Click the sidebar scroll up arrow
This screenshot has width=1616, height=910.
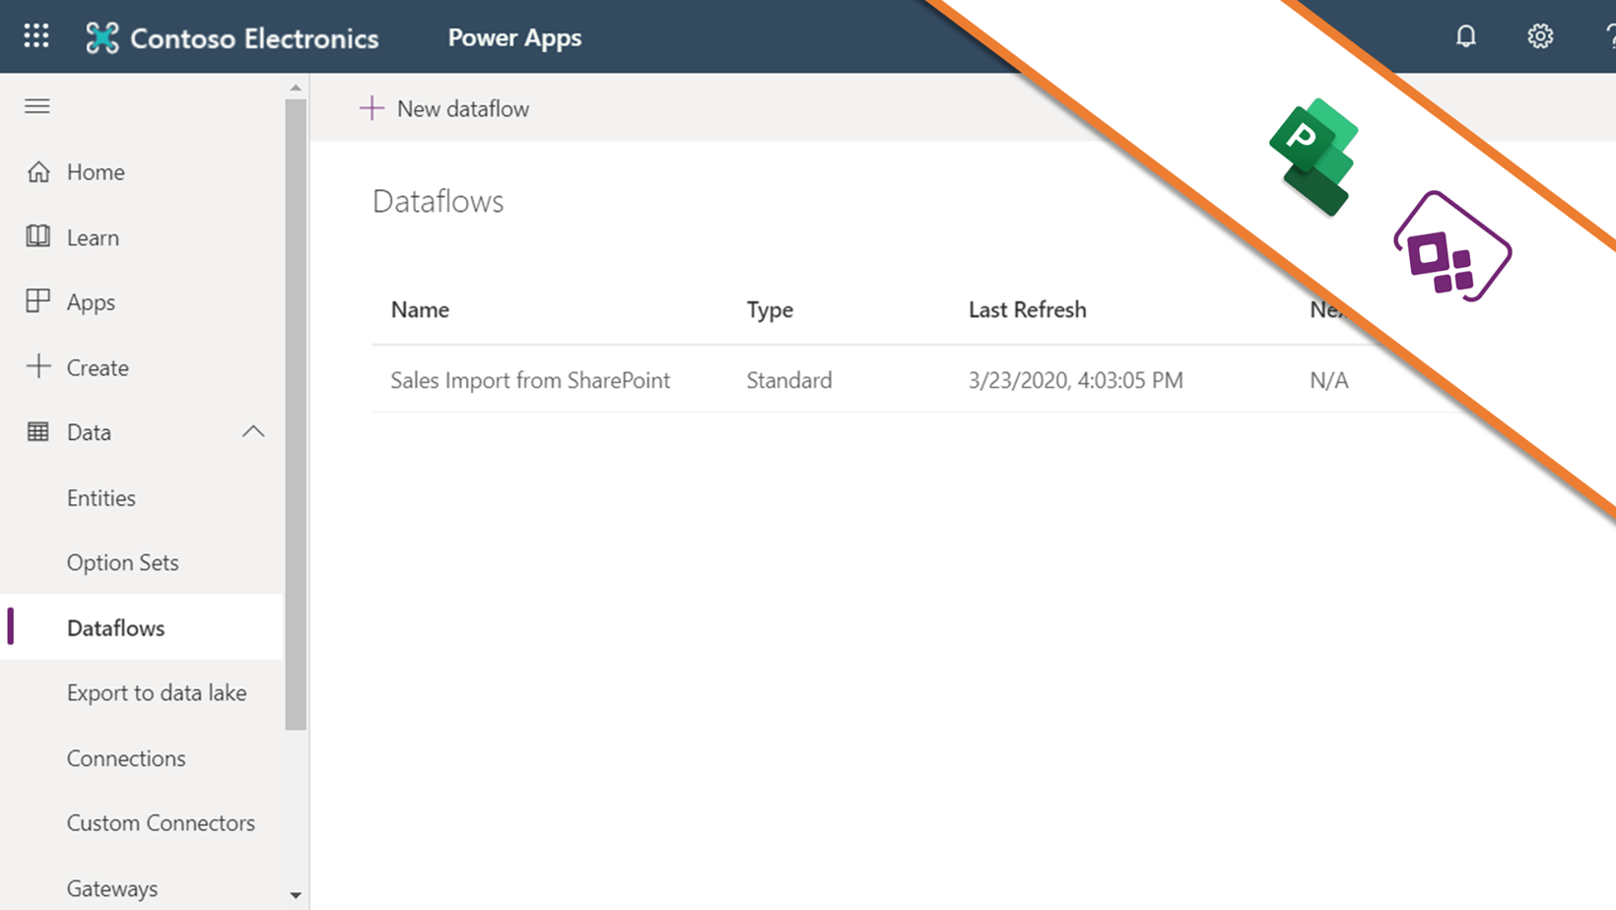point(296,89)
